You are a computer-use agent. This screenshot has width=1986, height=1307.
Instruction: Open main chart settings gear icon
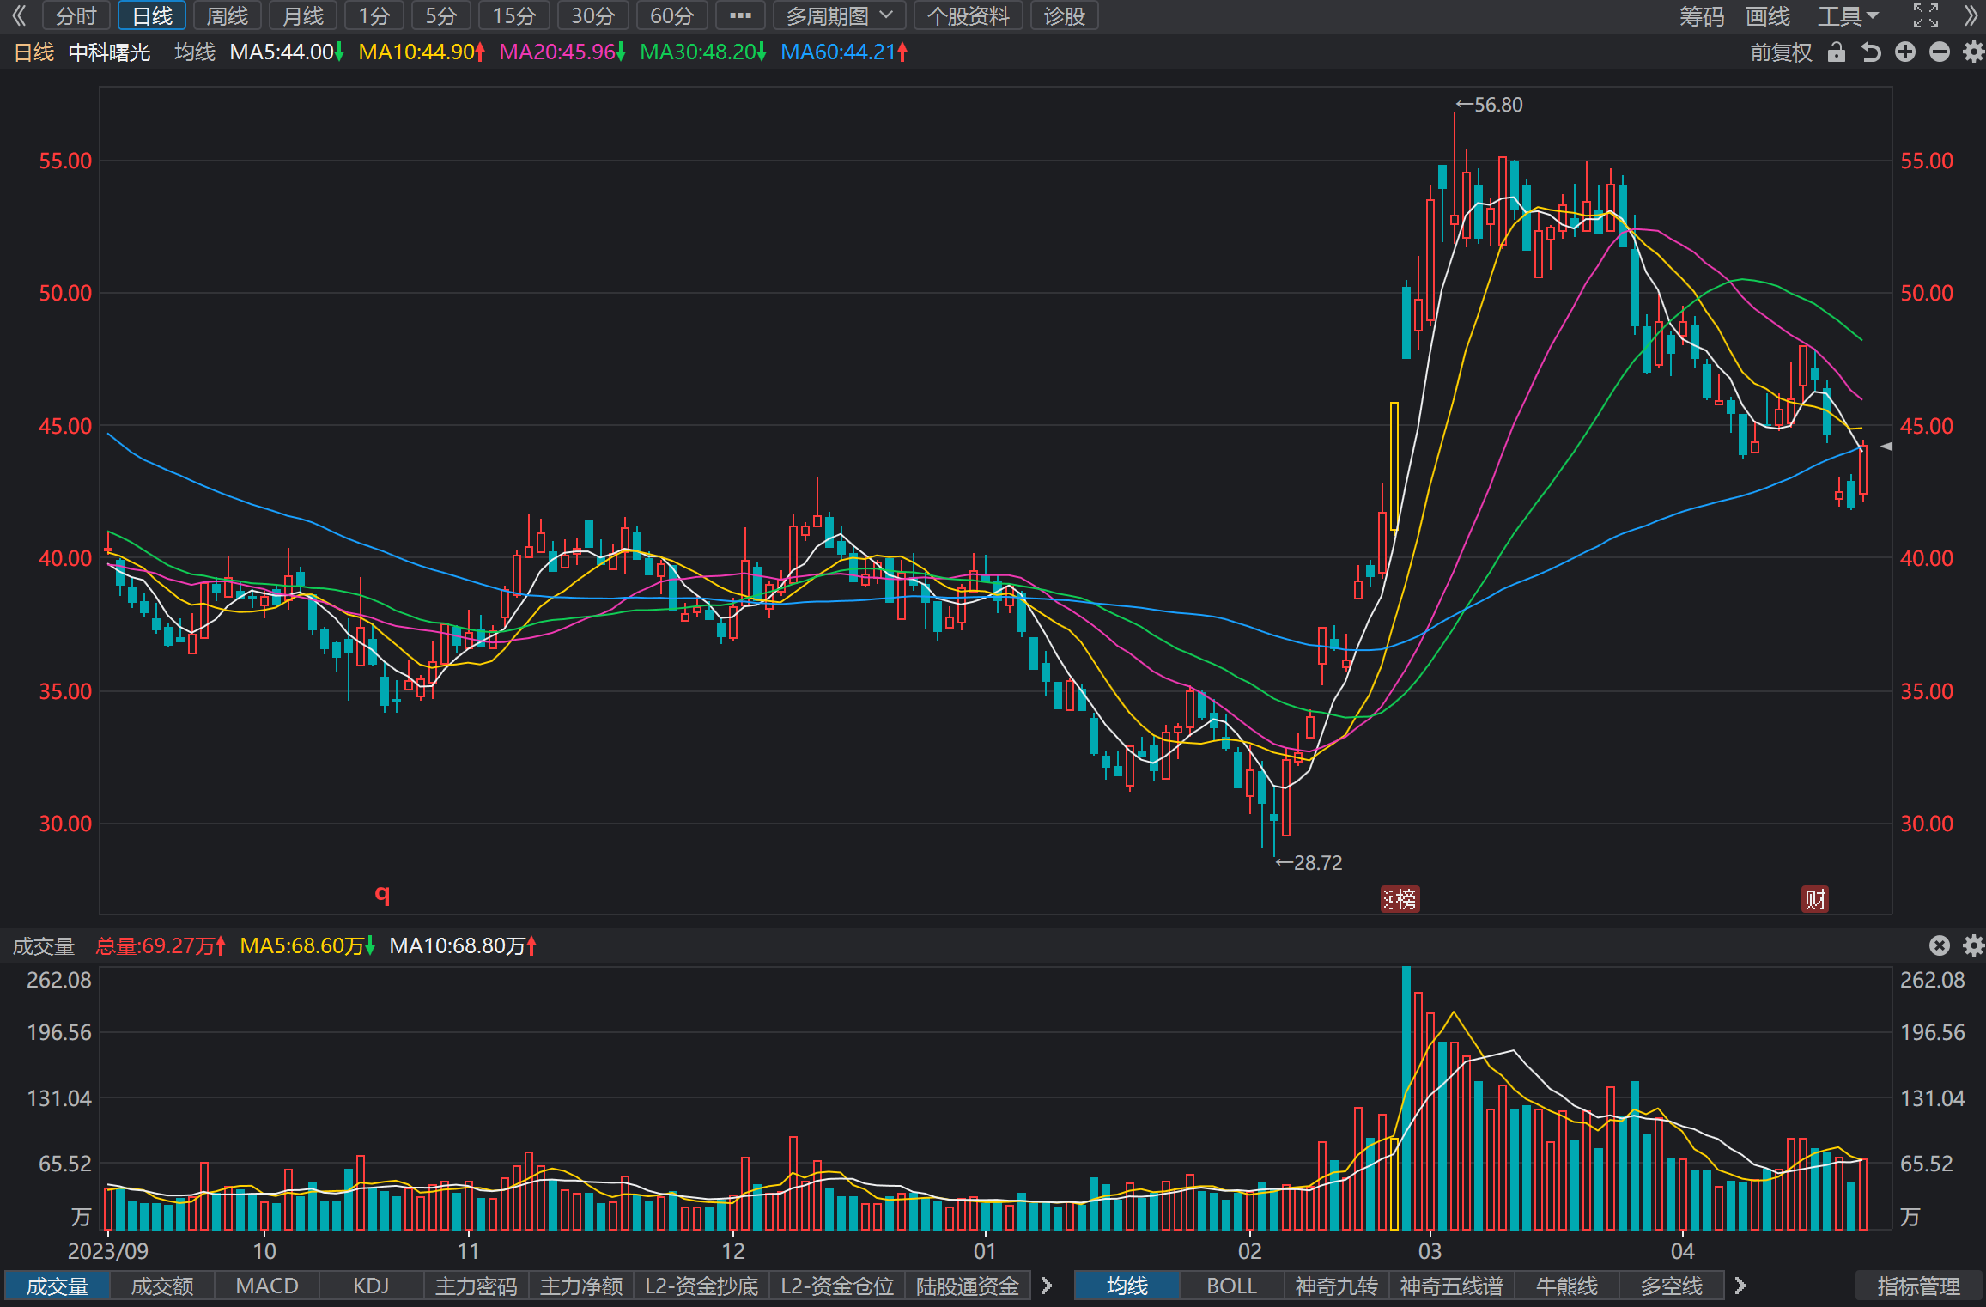(x=1973, y=52)
